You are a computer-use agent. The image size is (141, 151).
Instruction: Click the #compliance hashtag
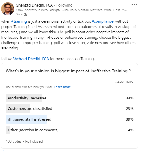[103, 21]
